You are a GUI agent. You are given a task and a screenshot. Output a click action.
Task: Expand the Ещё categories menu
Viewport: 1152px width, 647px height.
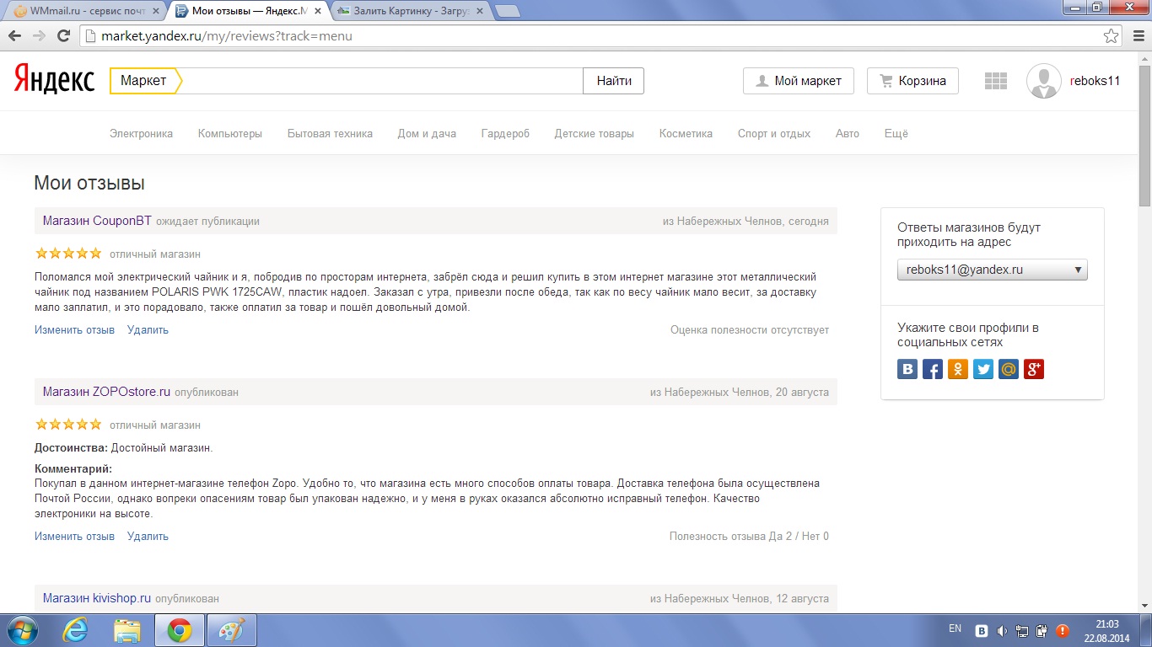(896, 133)
